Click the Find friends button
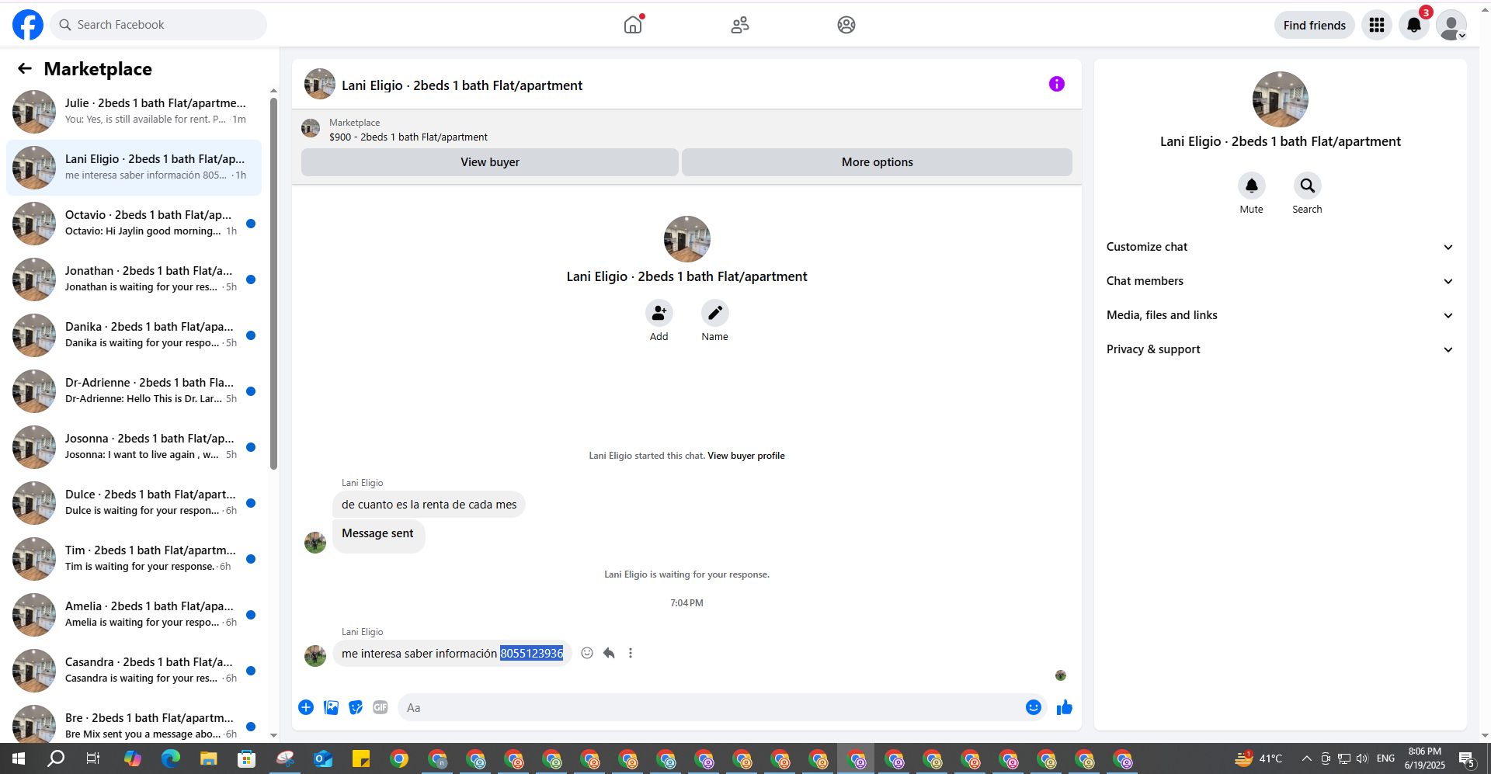The height and width of the screenshot is (774, 1491). pos(1315,25)
